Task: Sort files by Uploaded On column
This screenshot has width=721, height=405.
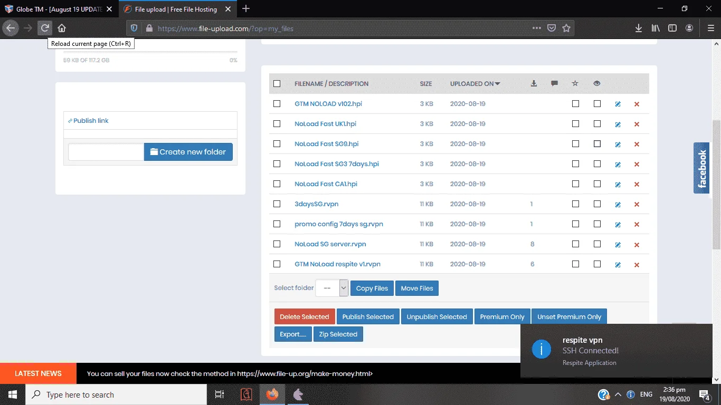Action: pos(475,83)
